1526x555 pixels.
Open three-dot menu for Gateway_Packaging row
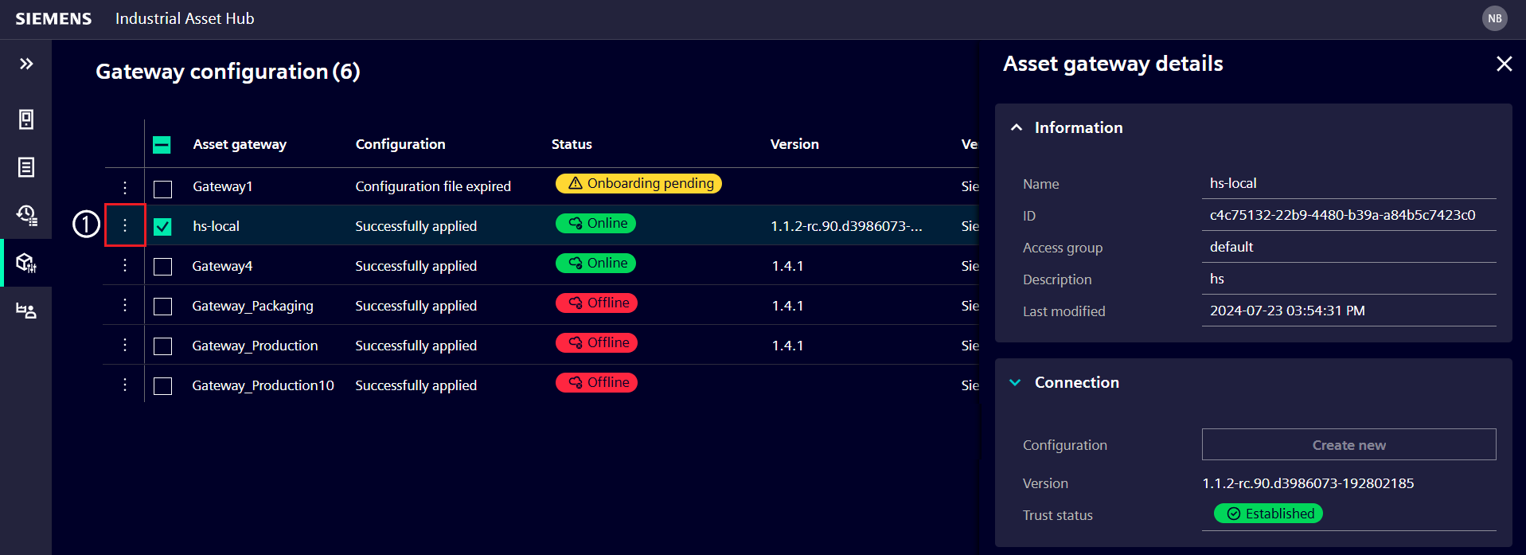(125, 305)
